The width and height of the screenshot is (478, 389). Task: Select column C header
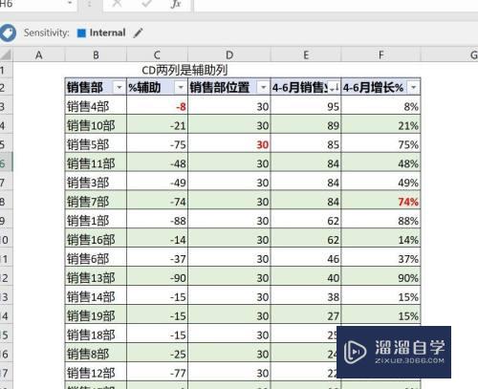tap(157, 54)
